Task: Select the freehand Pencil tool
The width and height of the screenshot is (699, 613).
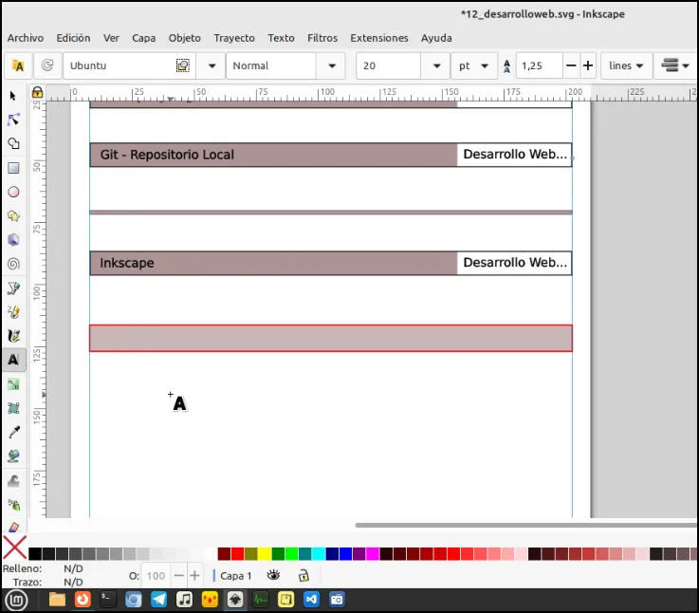Action: point(13,312)
